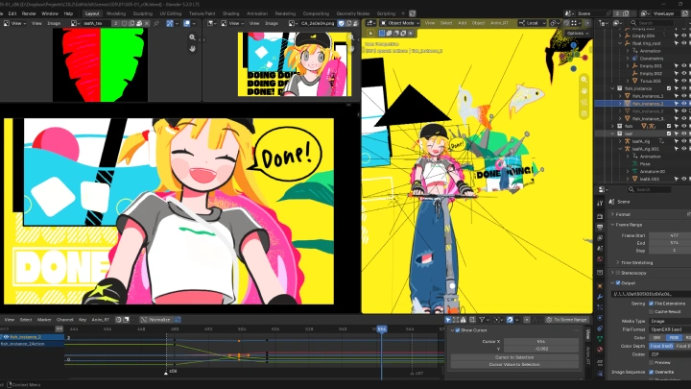
Task: Expand the Time Stretching subpanel
Action: (x=617, y=262)
